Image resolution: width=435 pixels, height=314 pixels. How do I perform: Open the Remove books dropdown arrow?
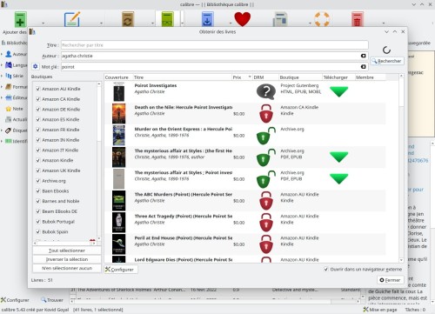tap(384, 23)
